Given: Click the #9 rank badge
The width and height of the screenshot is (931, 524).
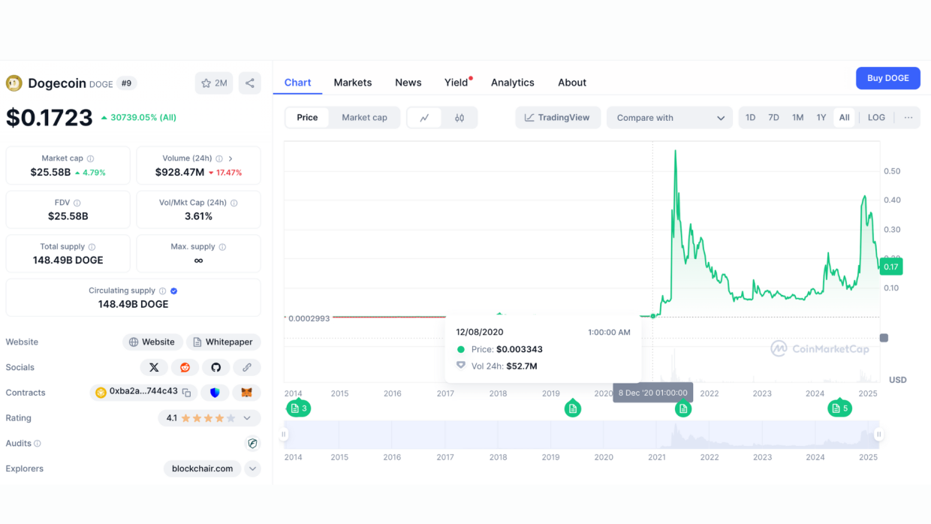Looking at the screenshot, I should coord(127,83).
